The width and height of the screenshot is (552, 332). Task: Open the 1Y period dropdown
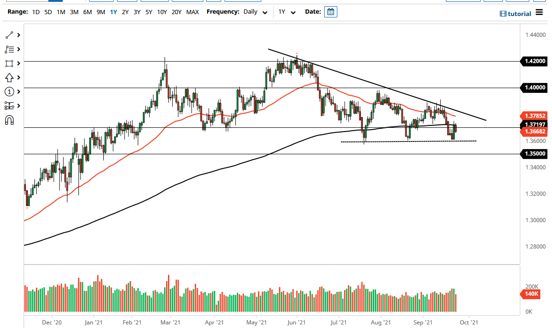[286, 12]
